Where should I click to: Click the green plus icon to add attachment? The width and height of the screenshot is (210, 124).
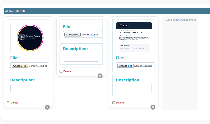pyautogui.click(x=165, y=20)
